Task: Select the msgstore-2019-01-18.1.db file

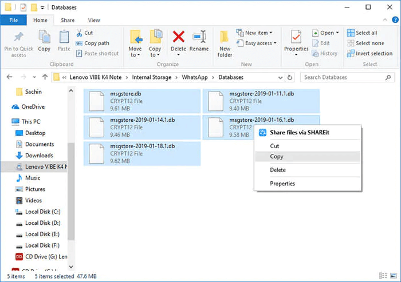Action: 142,153
